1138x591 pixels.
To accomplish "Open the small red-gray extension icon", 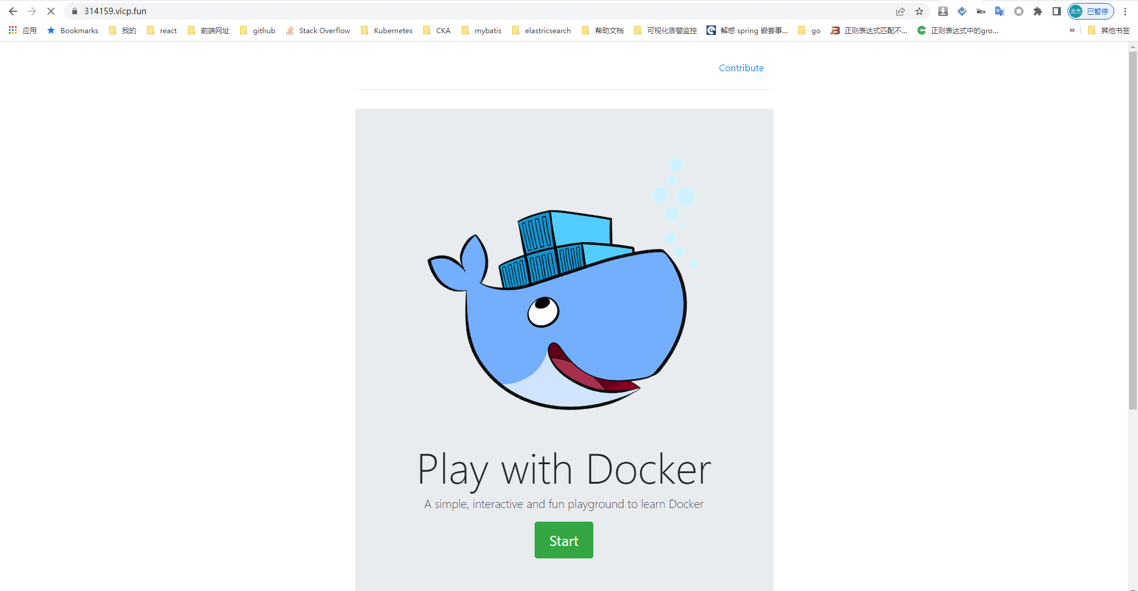I will [981, 11].
